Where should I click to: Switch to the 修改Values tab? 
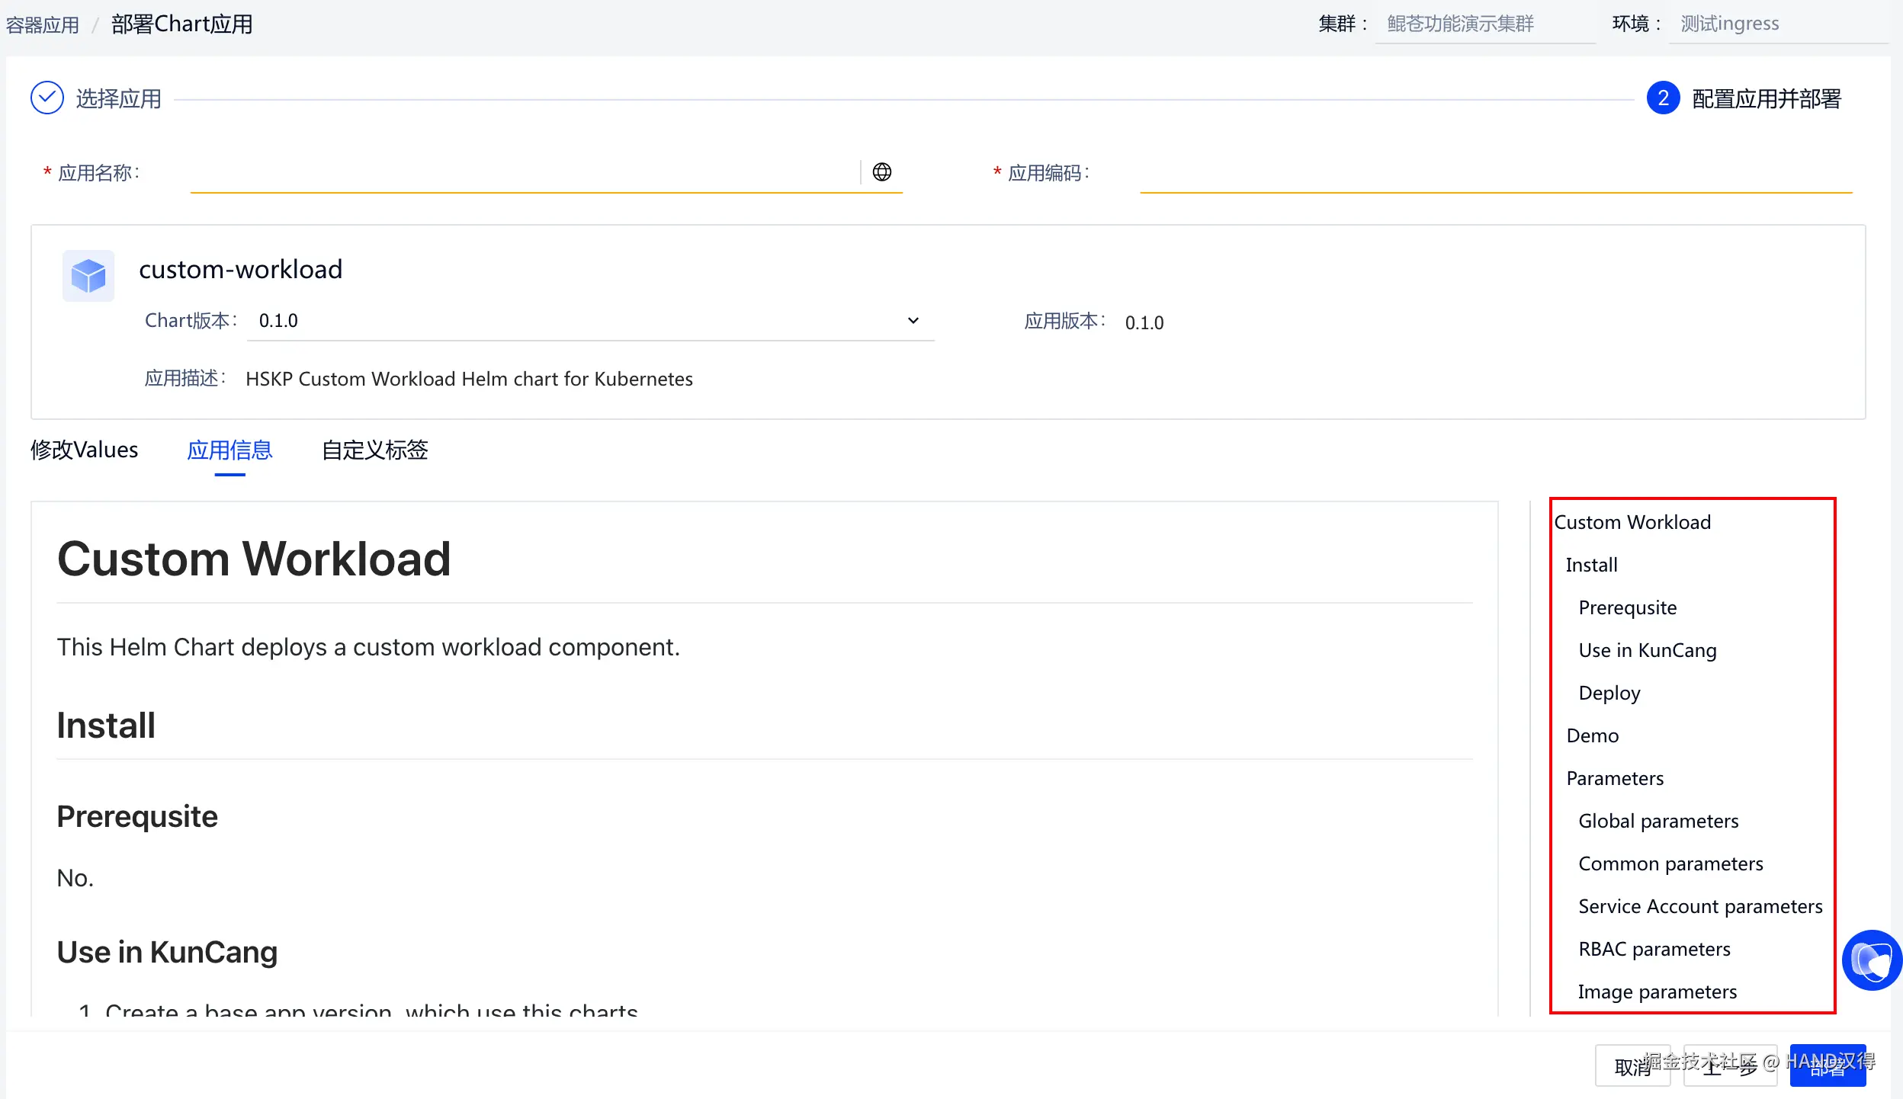[x=85, y=450]
